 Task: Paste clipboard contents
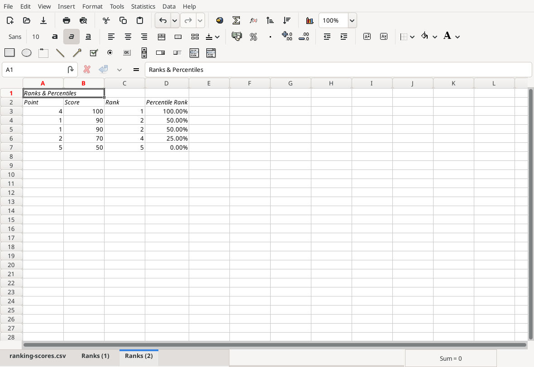[x=140, y=20]
